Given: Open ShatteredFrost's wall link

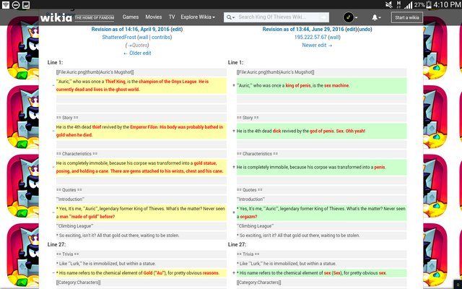Looking at the screenshot, I should 144,37.
